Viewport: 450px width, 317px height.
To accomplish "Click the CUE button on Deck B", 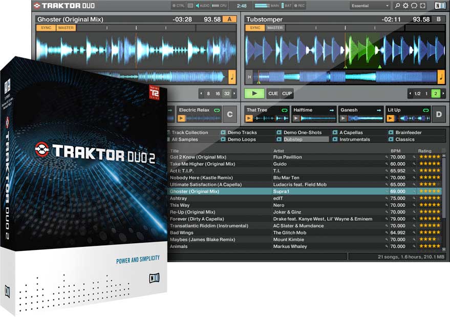I will pyautogui.click(x=273, y=94).
